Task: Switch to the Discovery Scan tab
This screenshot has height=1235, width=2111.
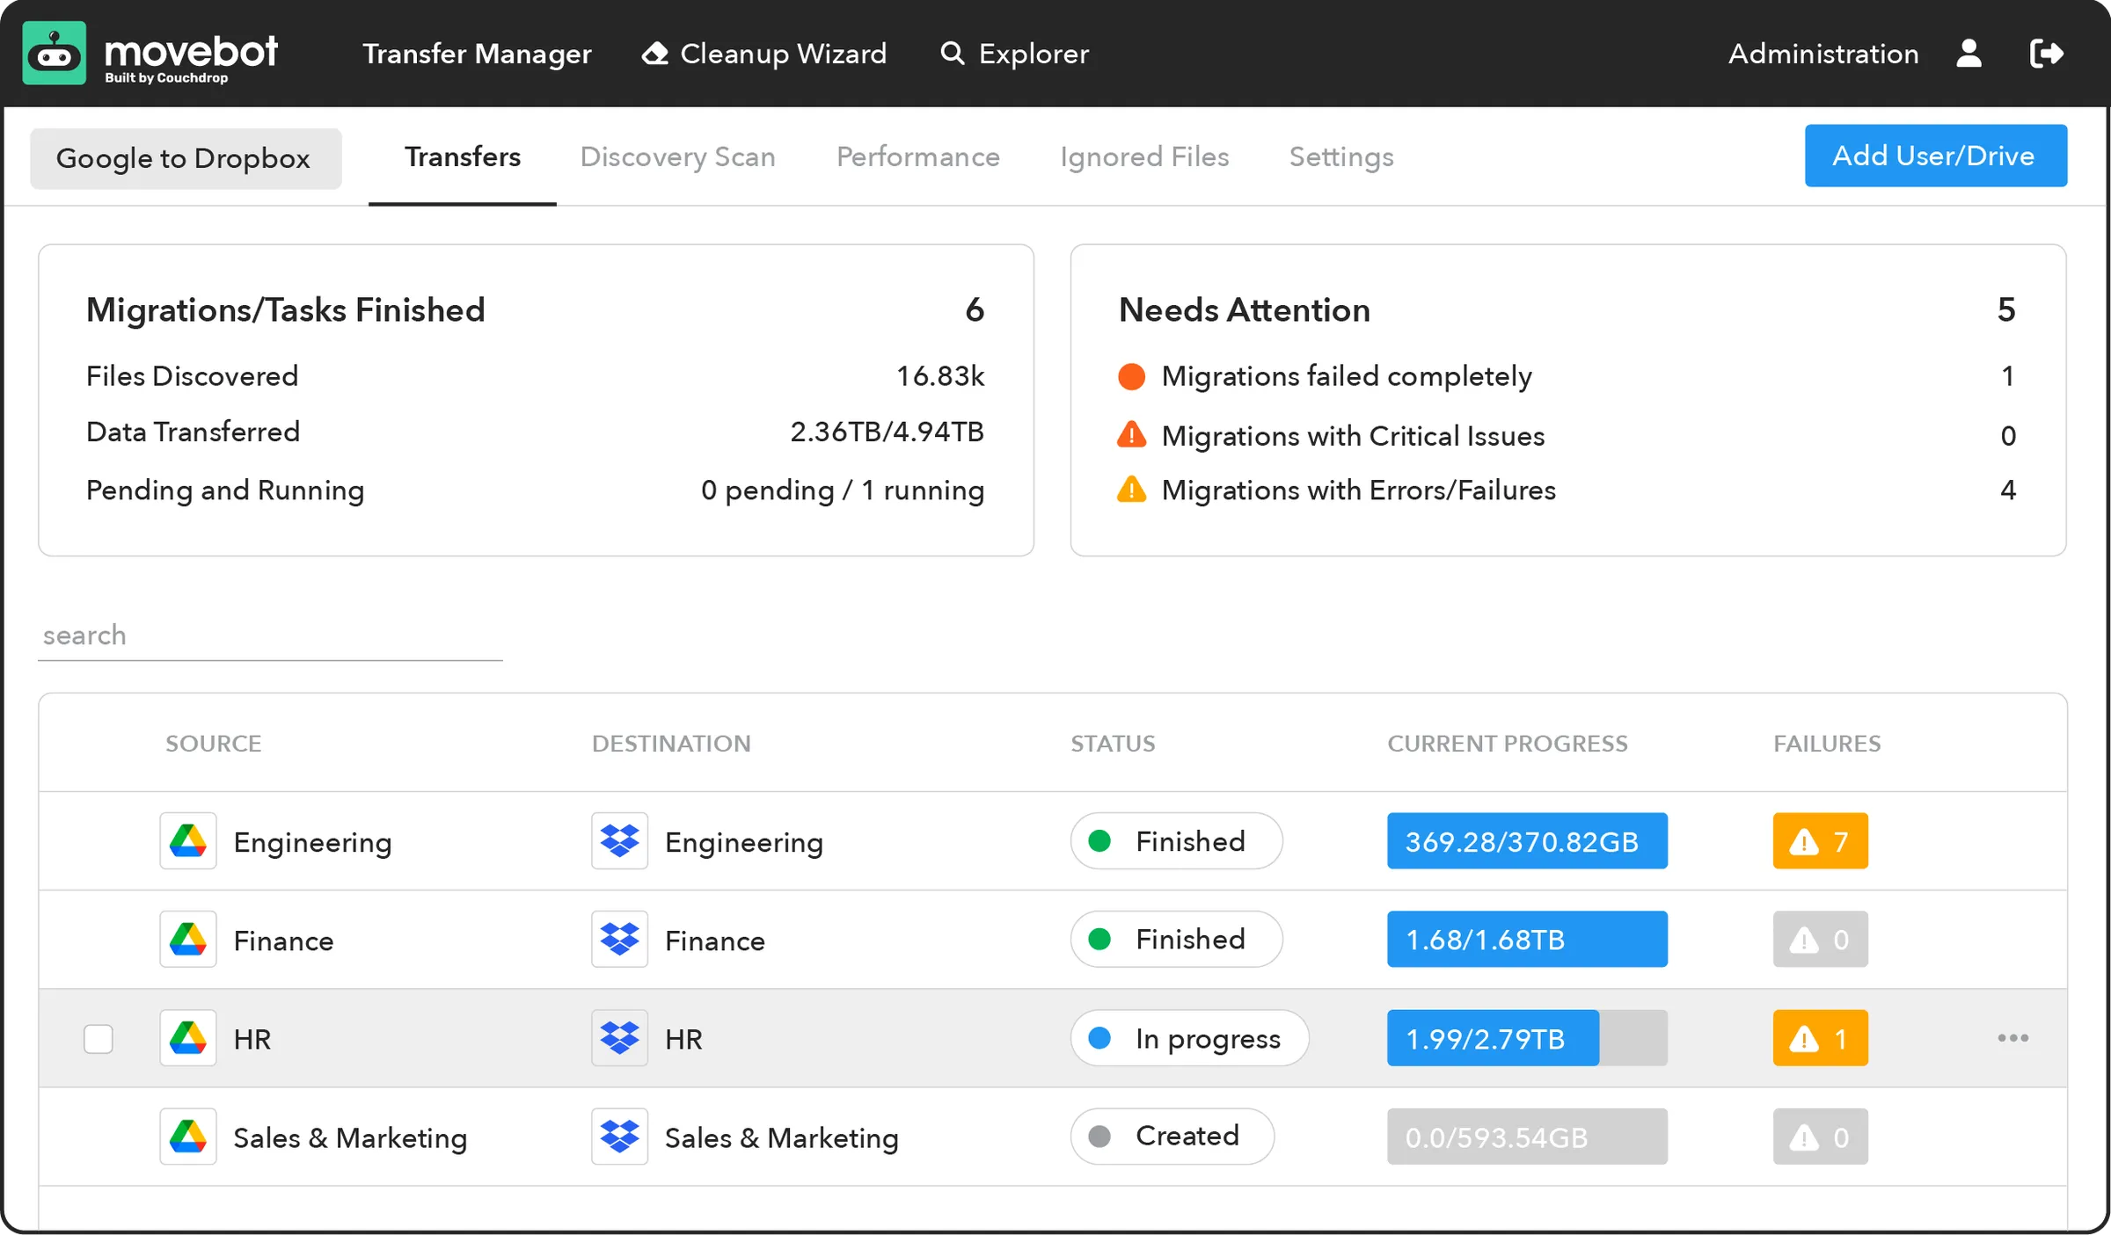Action: [678, 157]
